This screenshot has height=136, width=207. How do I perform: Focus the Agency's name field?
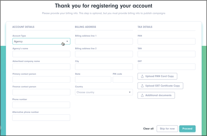click(x=41, y=54)
